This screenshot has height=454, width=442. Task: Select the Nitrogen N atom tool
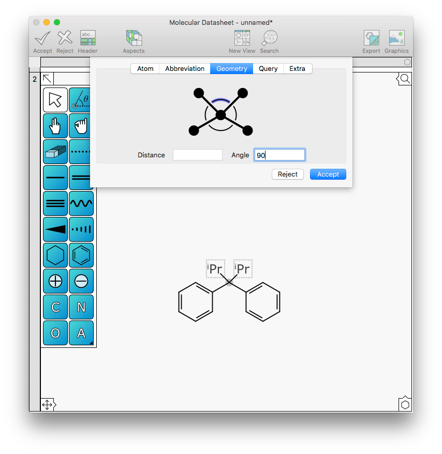coord(81,307)
